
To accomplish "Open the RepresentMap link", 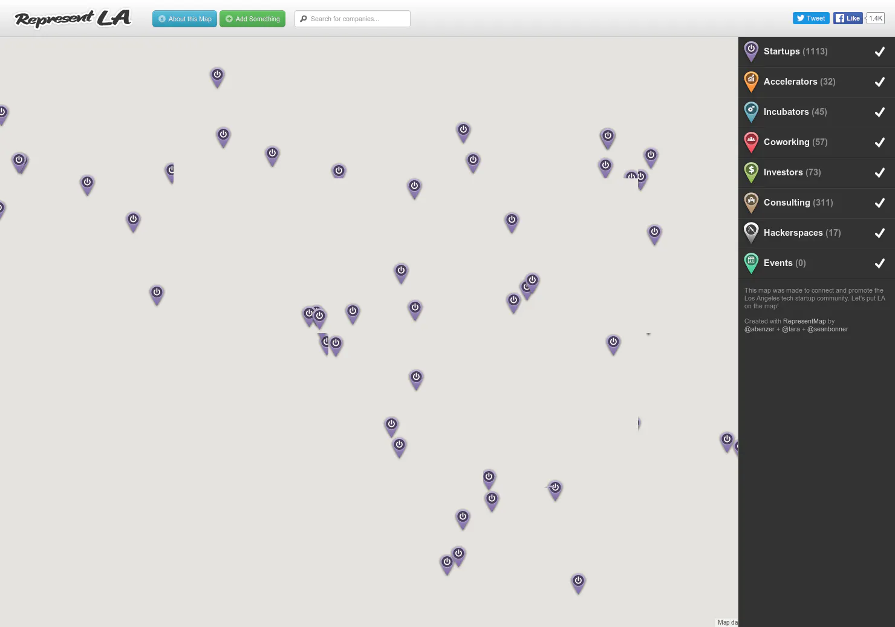I will pos(804,321).
